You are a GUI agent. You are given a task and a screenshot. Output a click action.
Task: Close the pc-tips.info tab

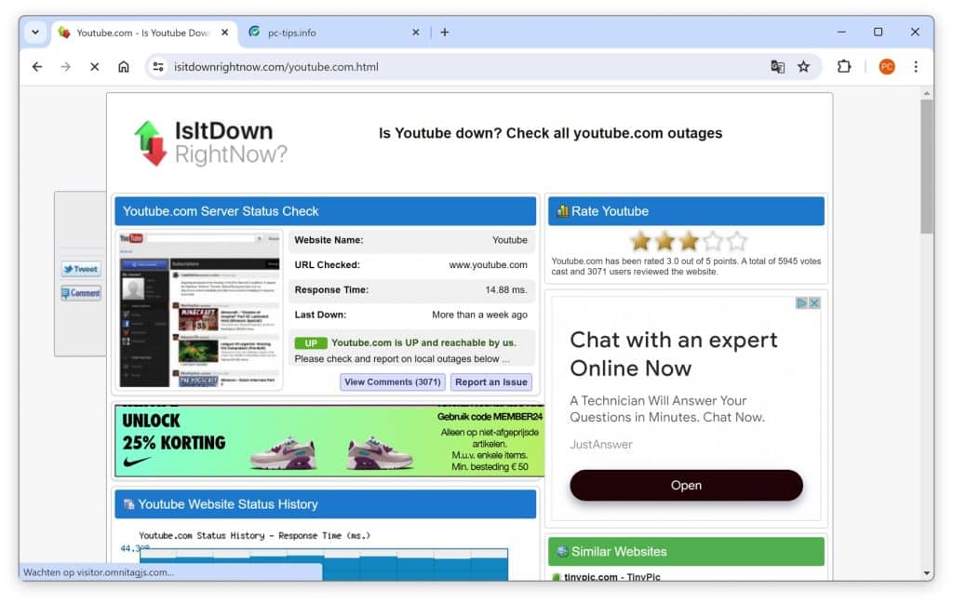[416, 33]
